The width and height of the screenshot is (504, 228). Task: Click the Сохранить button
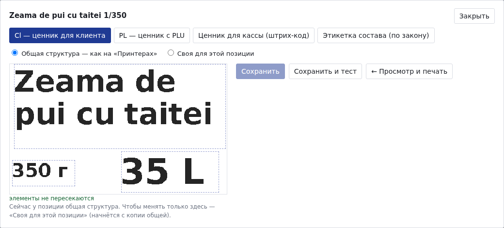(260, 71)
